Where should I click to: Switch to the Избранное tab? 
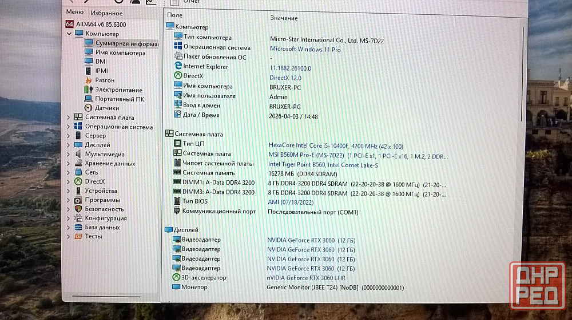point(106,13)
